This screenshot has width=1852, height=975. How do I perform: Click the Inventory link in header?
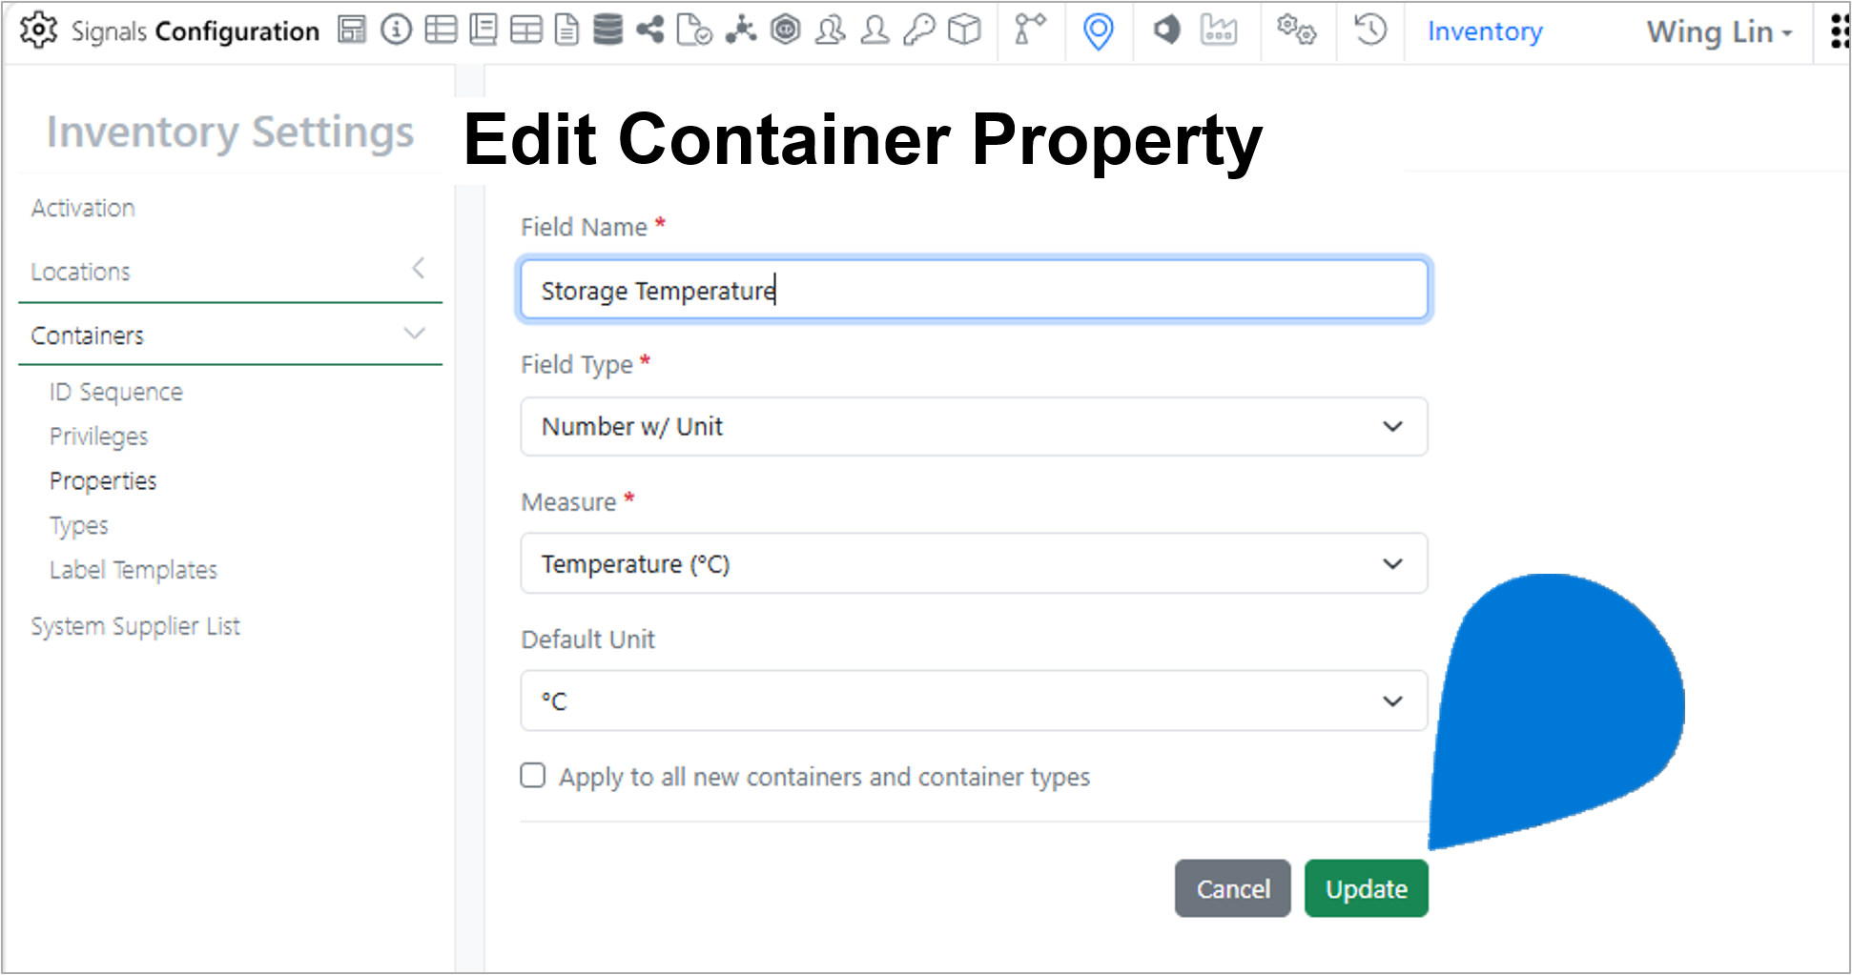pyautogui.click(x=1485, y=31)
